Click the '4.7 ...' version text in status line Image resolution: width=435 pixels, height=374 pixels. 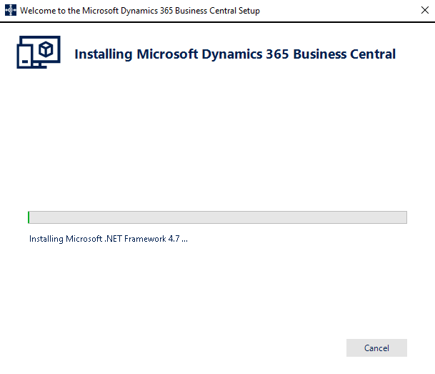pos(178,239)
